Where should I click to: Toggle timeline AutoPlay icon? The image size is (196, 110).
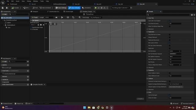pos(62,17)
